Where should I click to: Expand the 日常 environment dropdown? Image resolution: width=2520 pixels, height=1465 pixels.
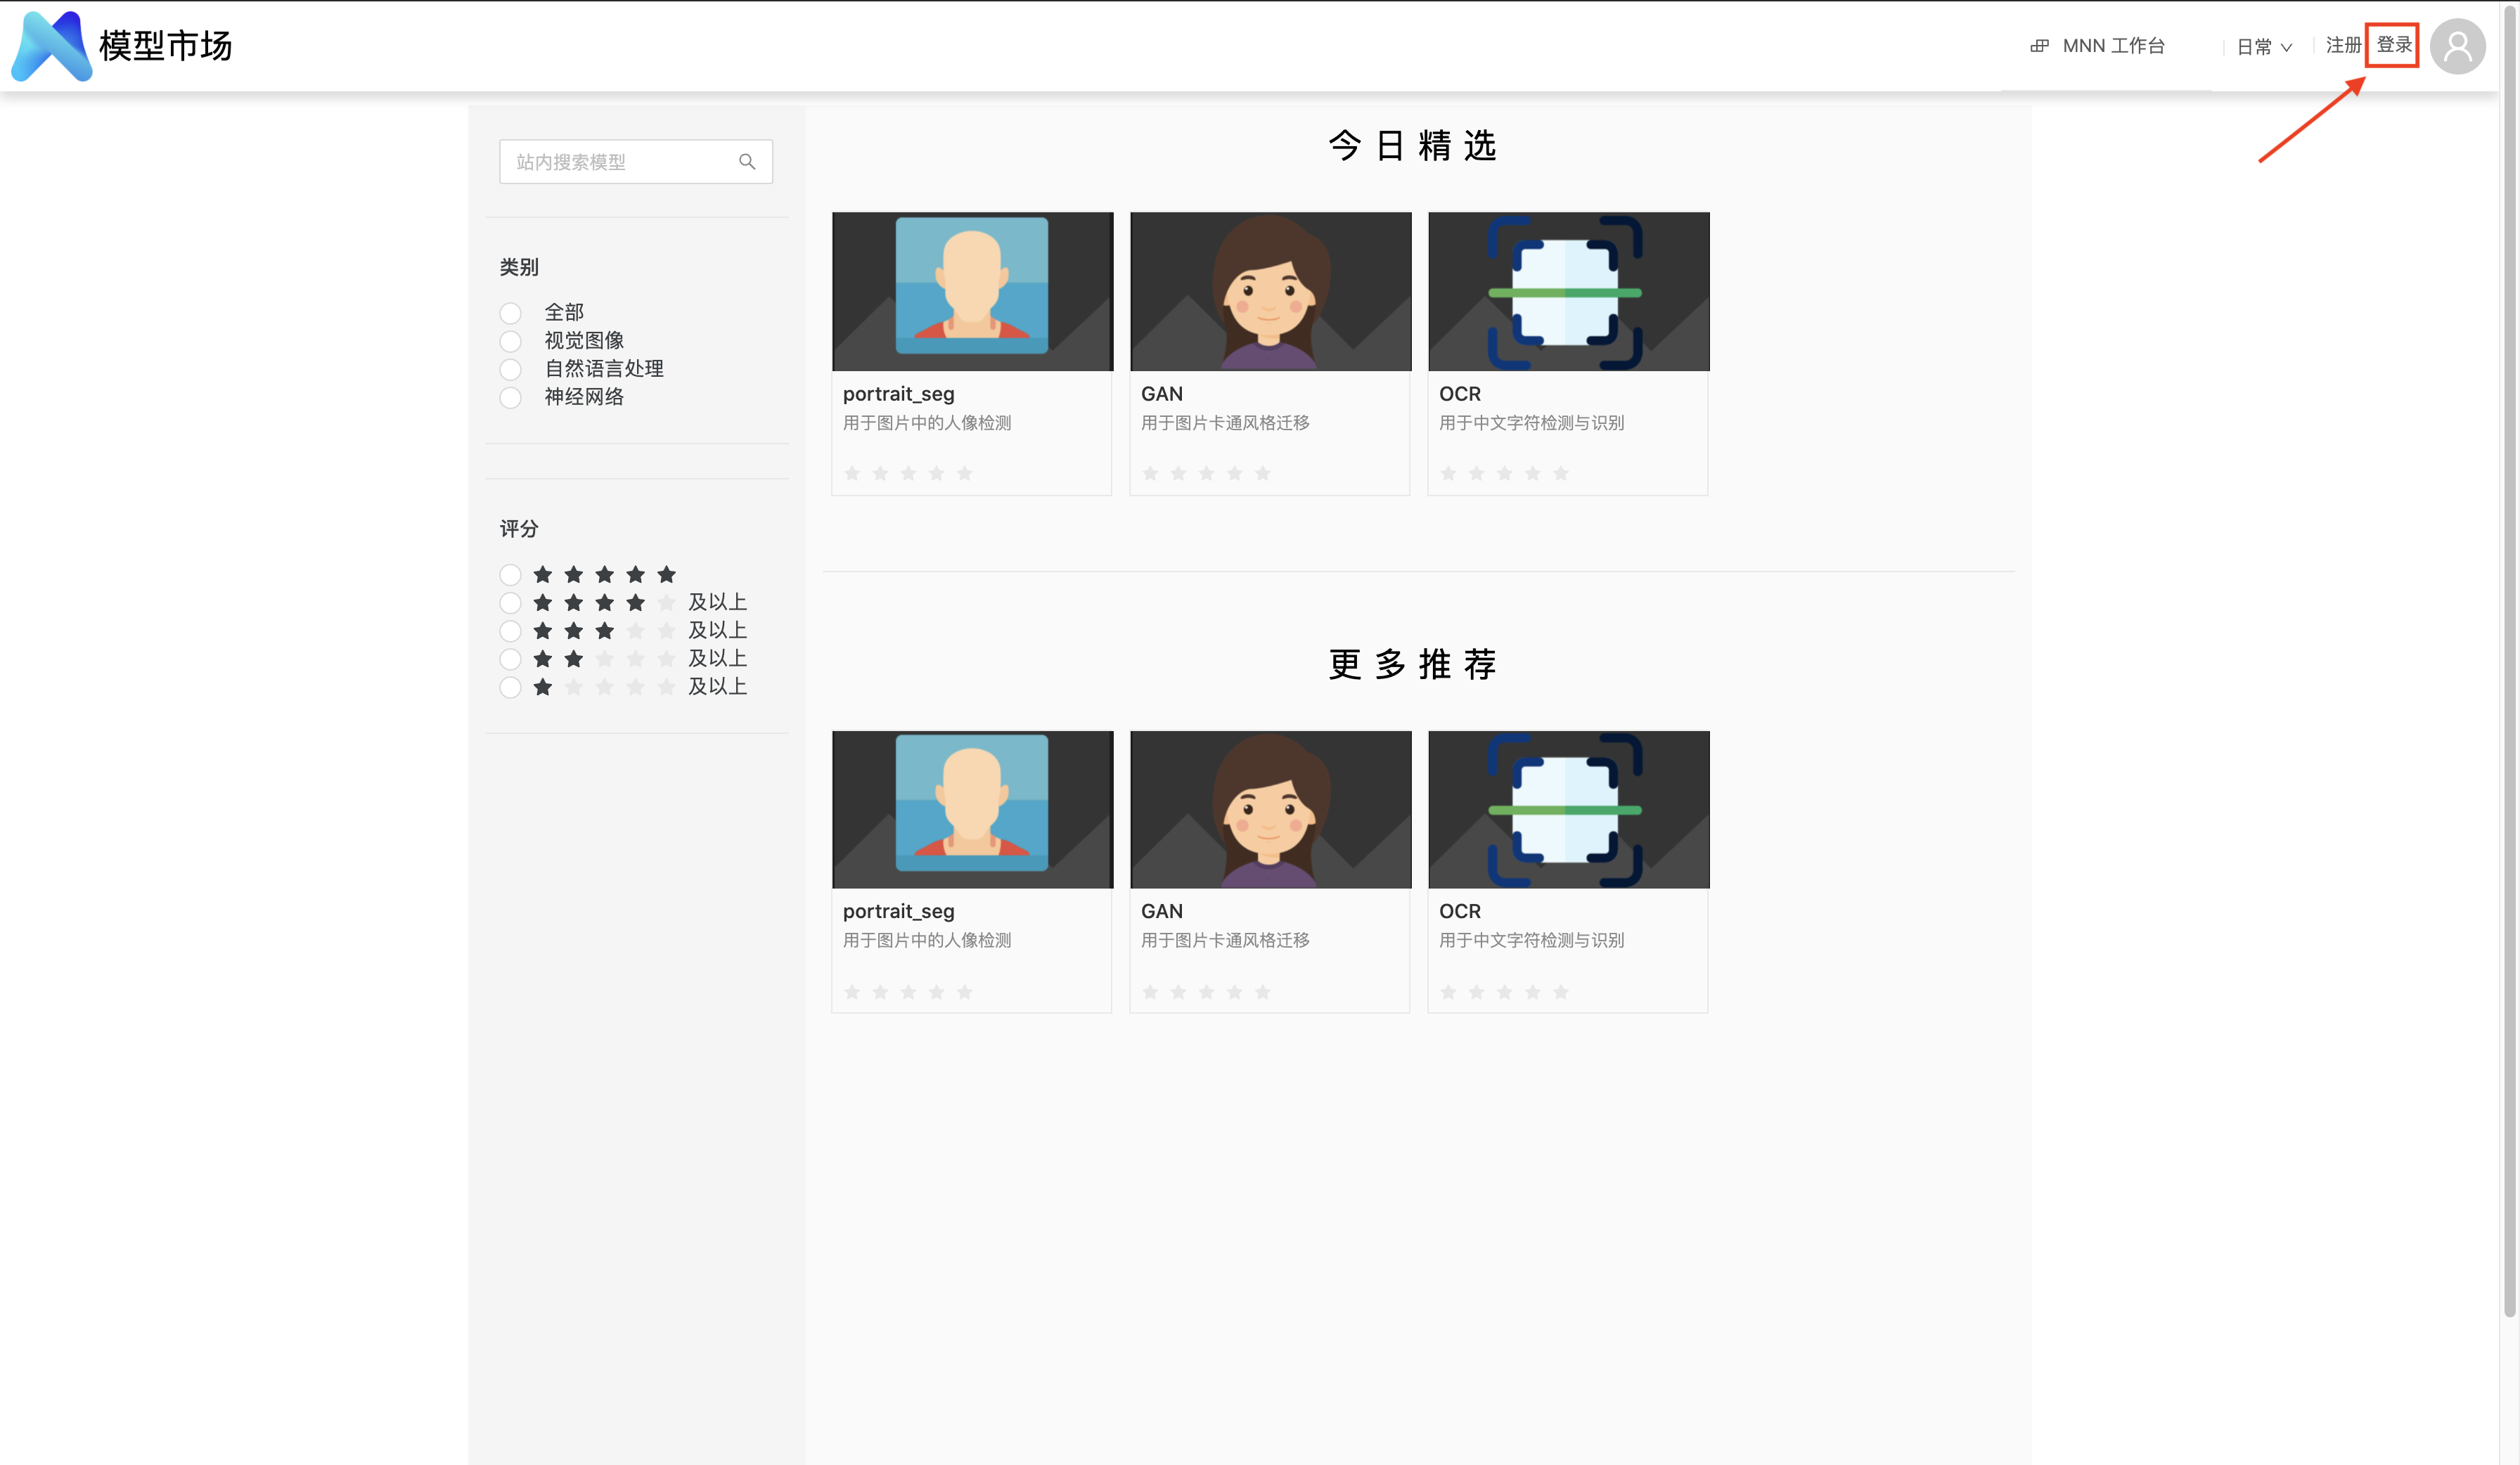[x=2264, y=47]
